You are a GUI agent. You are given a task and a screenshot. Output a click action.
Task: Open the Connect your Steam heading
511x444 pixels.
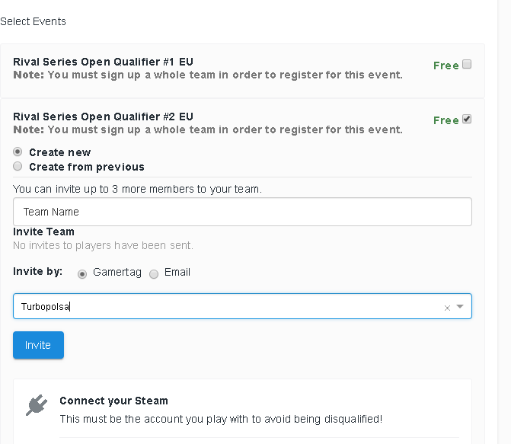pyautogui.click(x=113, y=401)
